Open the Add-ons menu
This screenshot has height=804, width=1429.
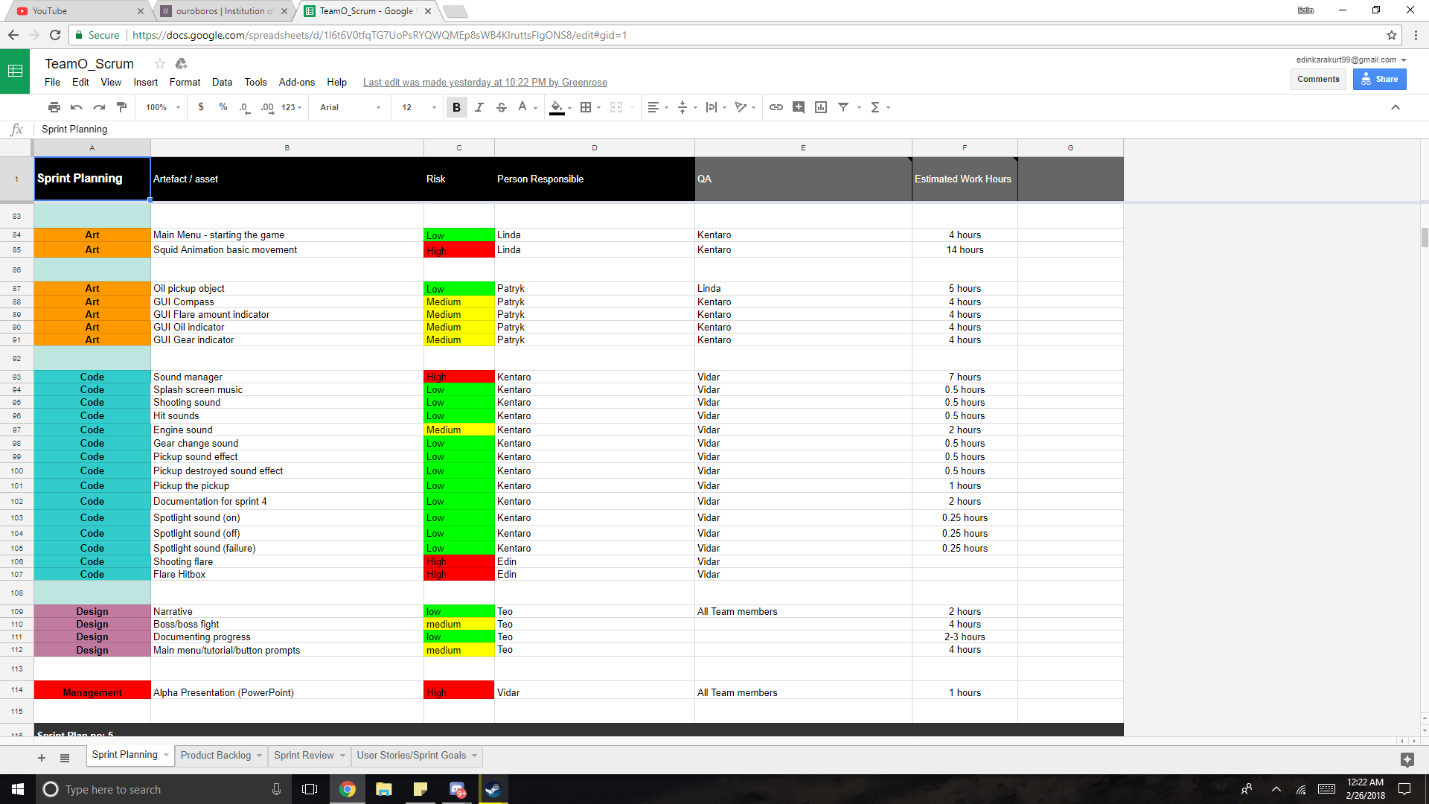point(296,82)
